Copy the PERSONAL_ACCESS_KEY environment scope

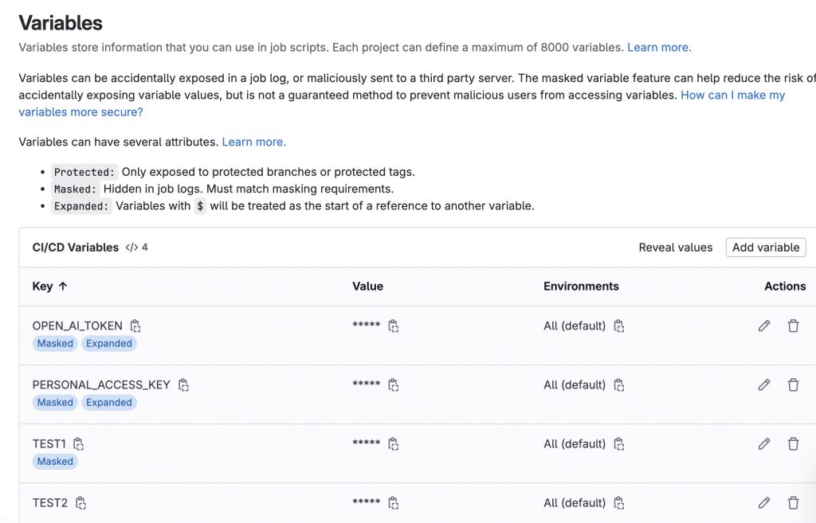[x=618, y=384]
